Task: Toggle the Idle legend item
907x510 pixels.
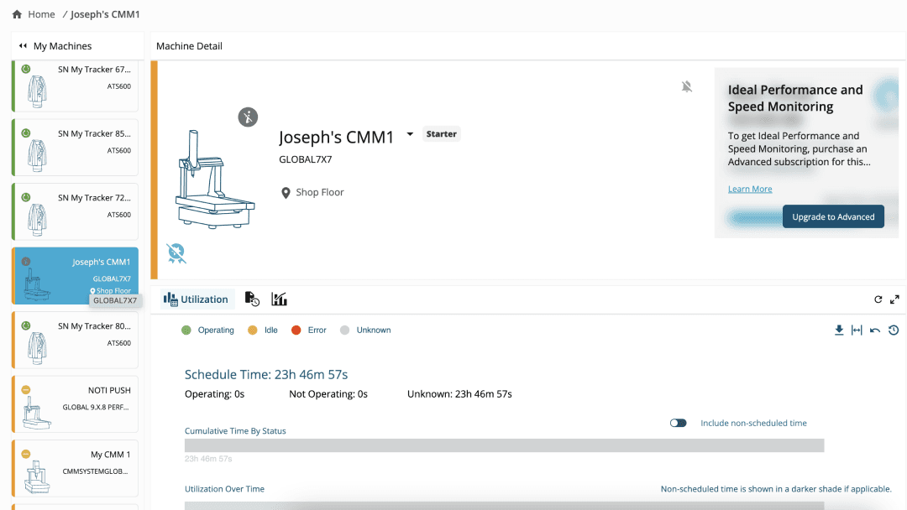Action: (263, 330)
